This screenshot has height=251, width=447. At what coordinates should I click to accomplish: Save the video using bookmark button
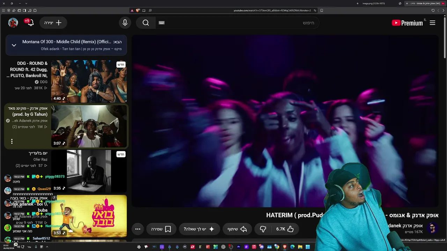pyautogui.click(x=161, y=229)
